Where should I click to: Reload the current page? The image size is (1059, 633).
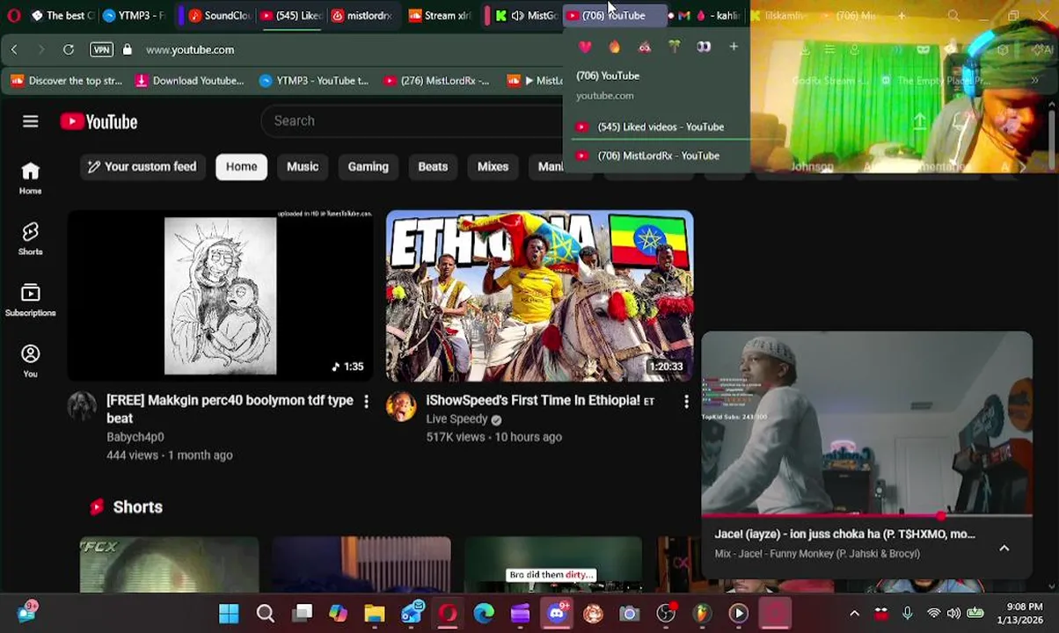tap(68, 49)
